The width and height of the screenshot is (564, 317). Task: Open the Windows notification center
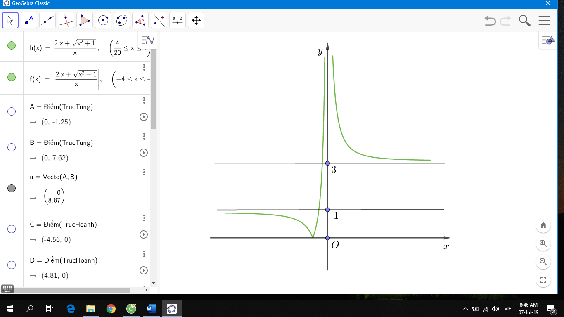coord(551,308)
